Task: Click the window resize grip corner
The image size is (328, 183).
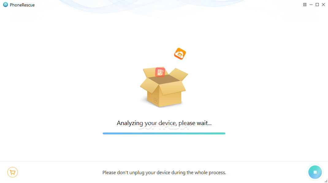Action: pyautogui.click(x=326, y=181)
